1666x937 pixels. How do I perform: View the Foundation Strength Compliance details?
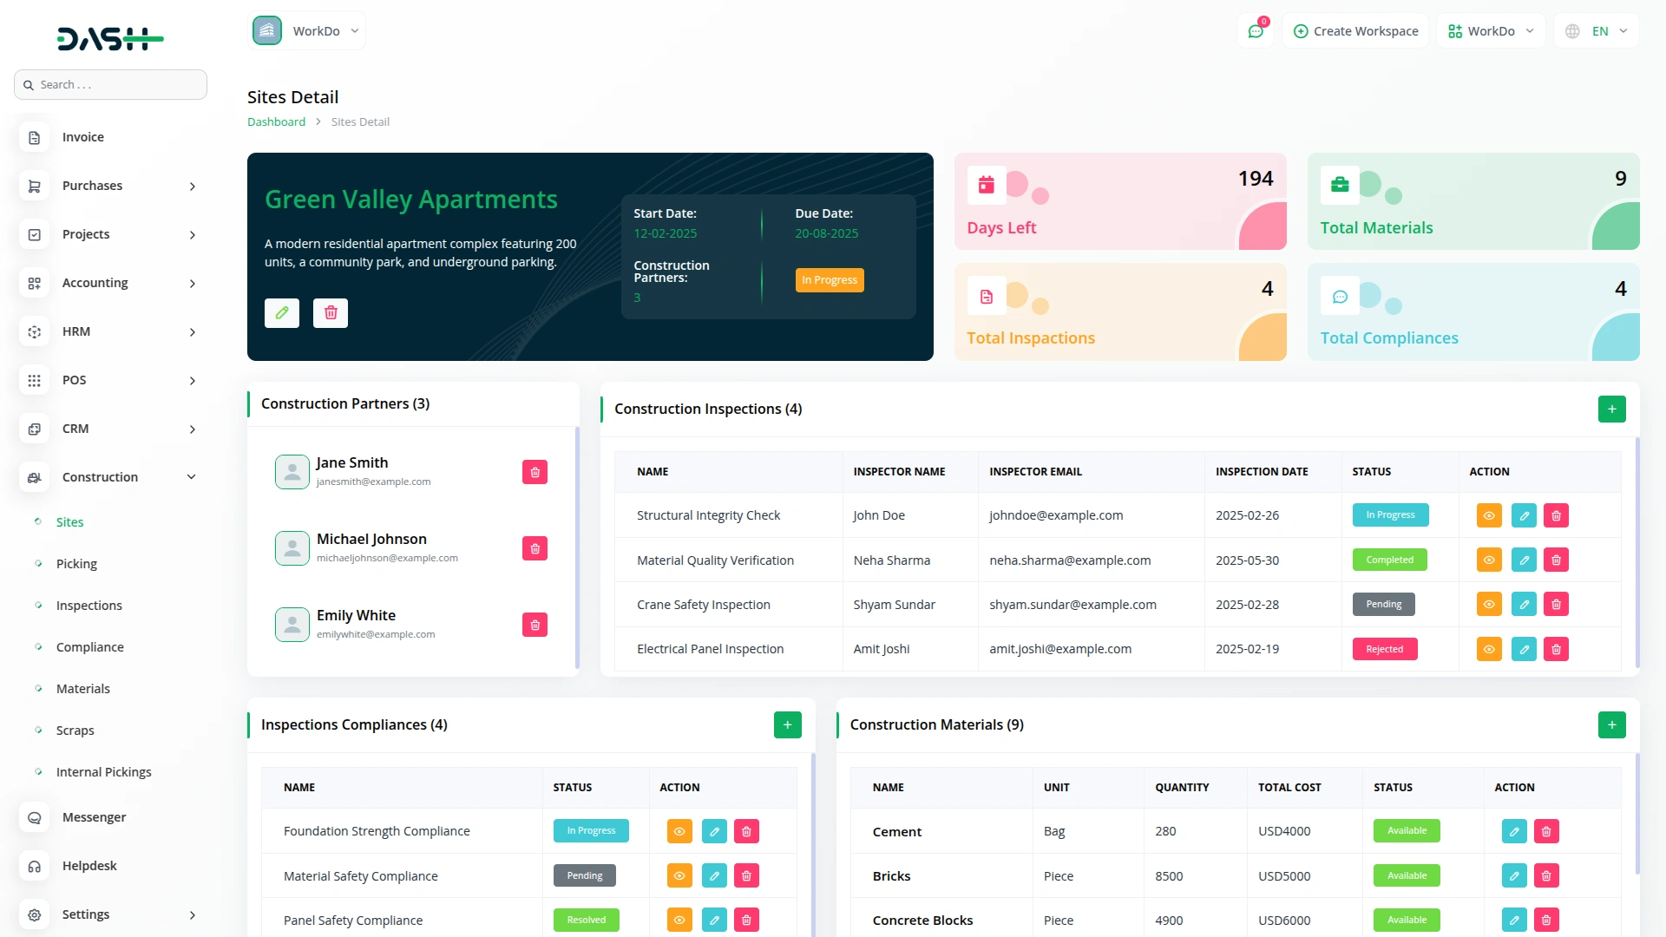(679, 832)
